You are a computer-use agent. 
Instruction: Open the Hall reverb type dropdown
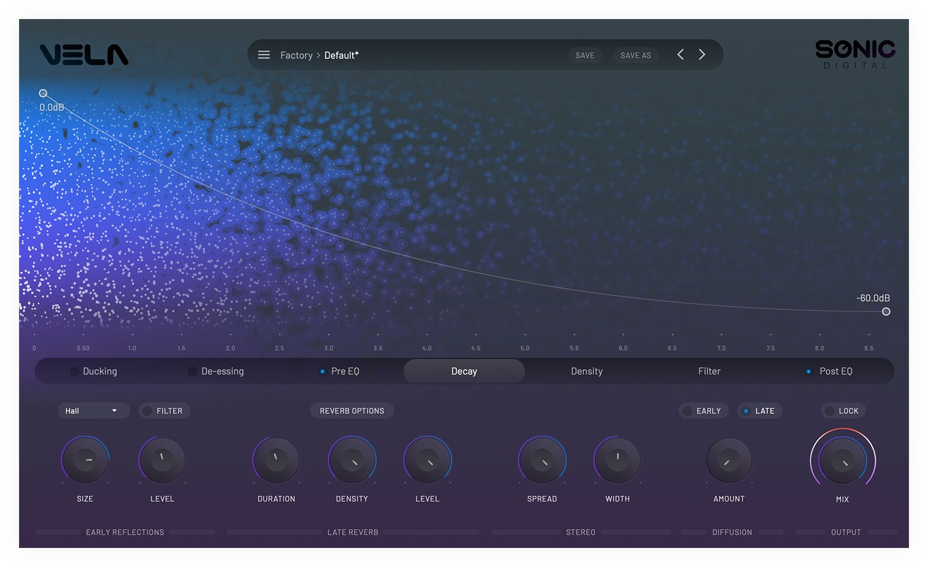[93, 411]
